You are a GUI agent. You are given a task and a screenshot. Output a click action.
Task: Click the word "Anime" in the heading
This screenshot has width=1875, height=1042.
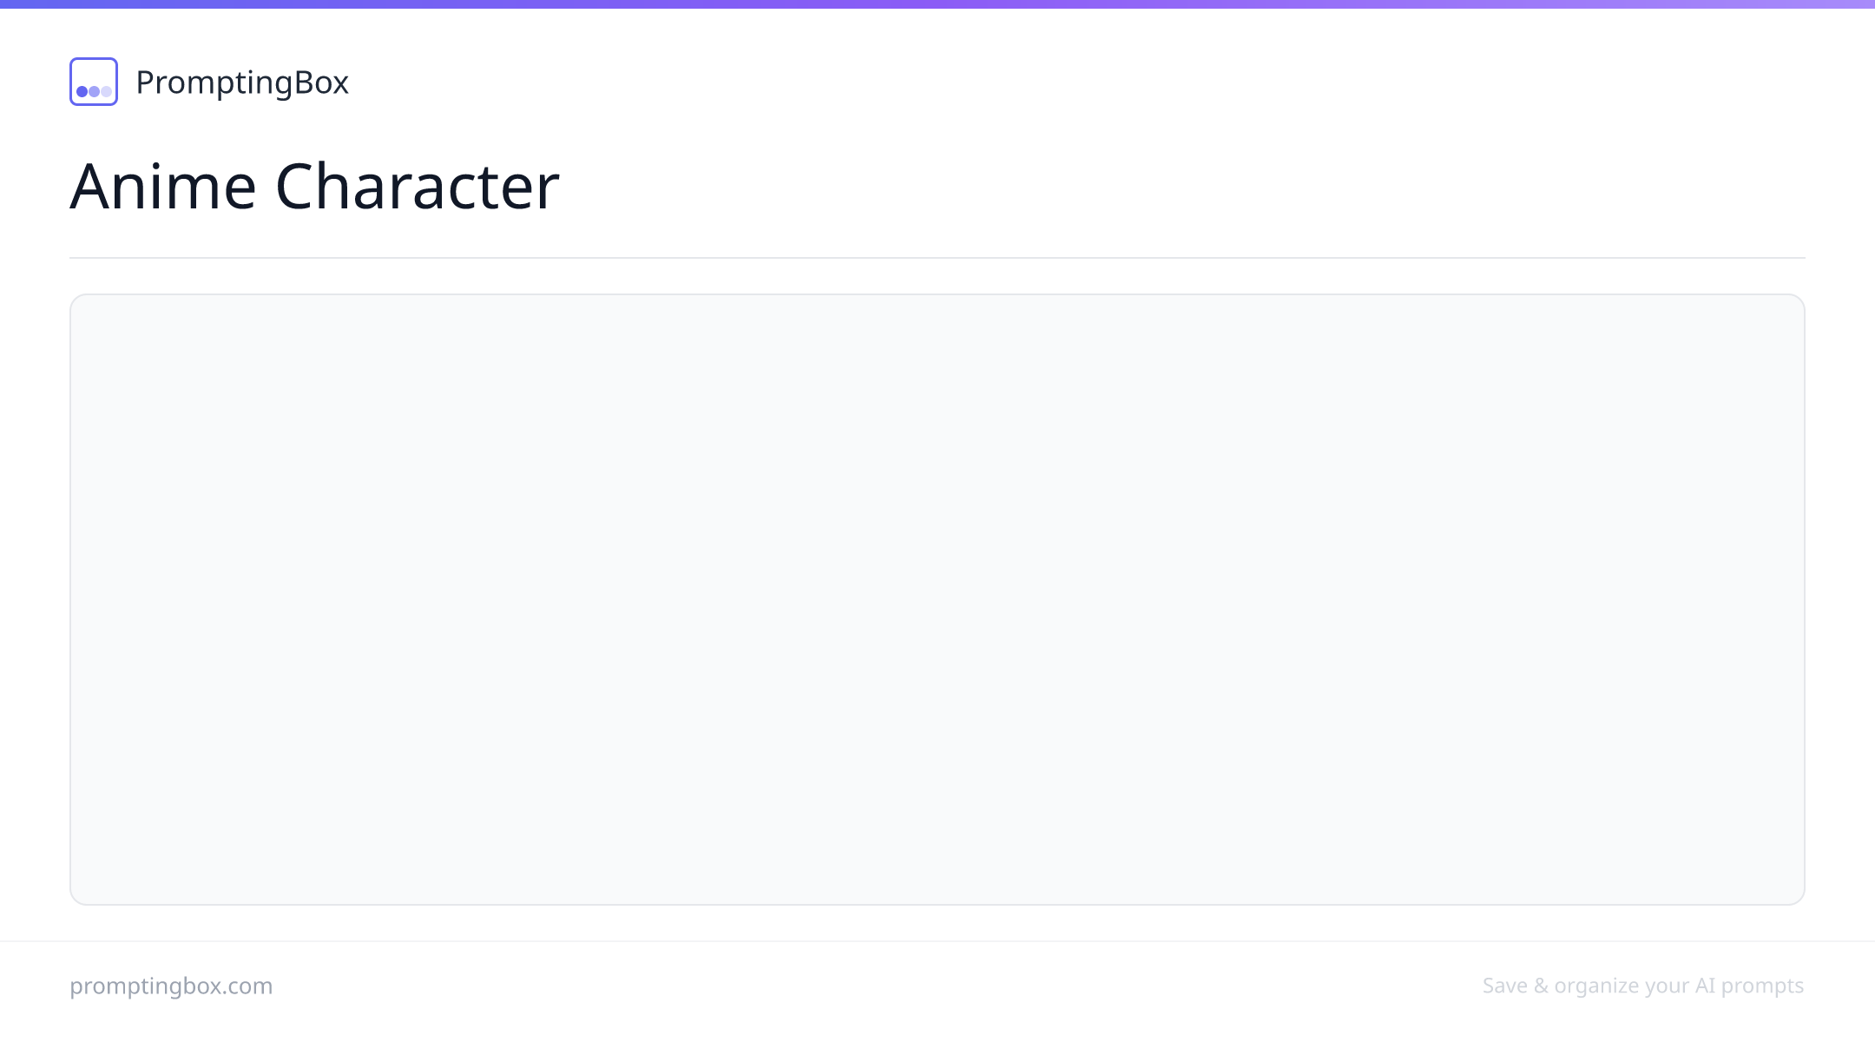(163, 186)
